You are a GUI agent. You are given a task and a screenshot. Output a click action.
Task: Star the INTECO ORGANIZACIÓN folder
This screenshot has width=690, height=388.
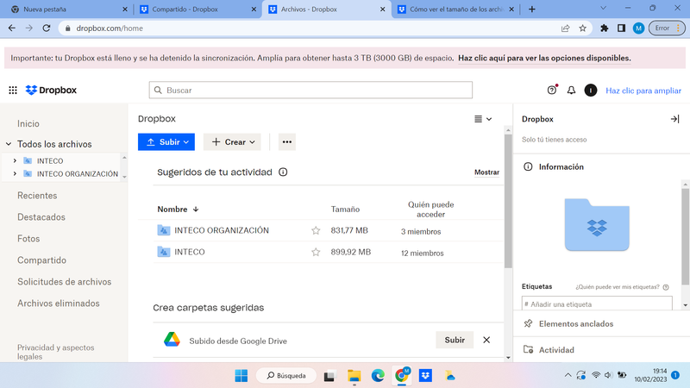[316, 230]
